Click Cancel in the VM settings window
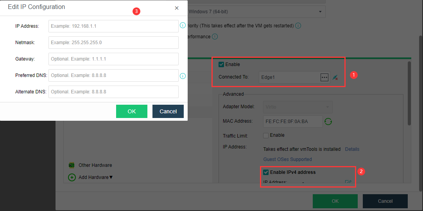The width and height of the screenshot is (423, 211). pyautogui.click(x=385, y=201)
